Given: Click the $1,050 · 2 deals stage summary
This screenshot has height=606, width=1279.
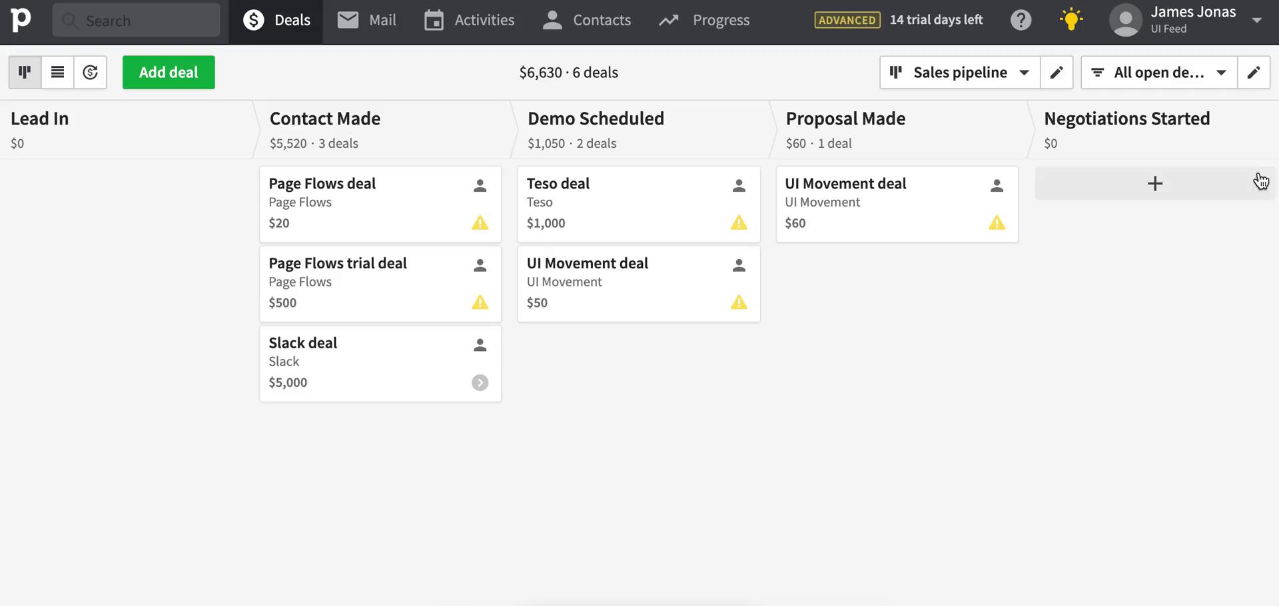Looking at the screenshot, I should pos(572,143).
